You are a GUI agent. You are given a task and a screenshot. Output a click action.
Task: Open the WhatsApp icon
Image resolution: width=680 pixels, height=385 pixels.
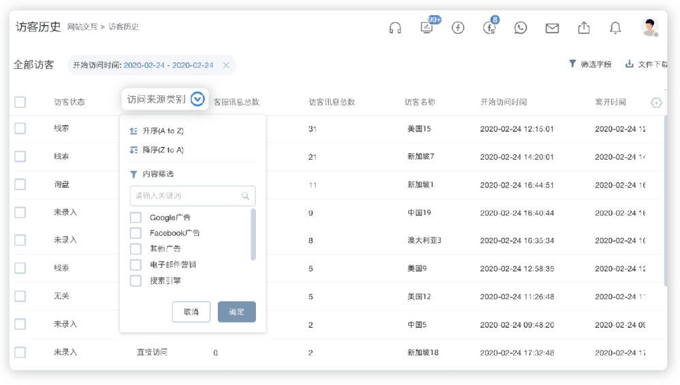521,28
